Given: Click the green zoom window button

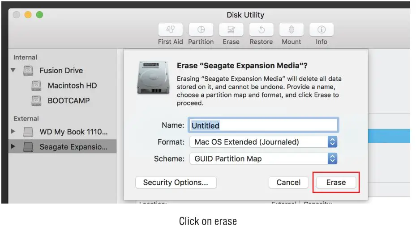Looking at the screenshot, I should point(39,15).
